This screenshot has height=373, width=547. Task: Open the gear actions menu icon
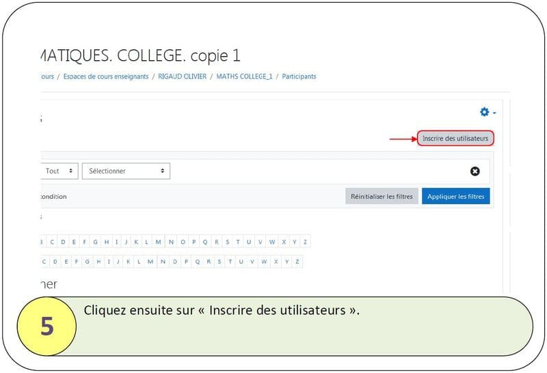[484, 112]
